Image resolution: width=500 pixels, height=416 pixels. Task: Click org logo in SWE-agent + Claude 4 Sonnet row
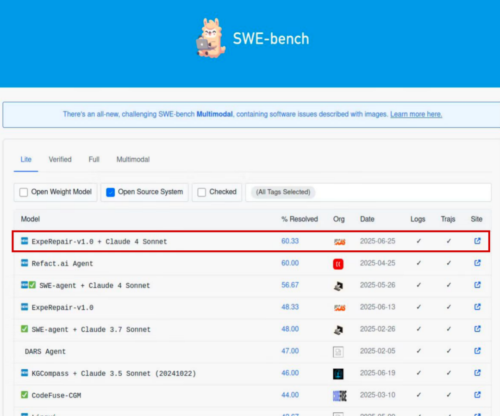[338, 286]
